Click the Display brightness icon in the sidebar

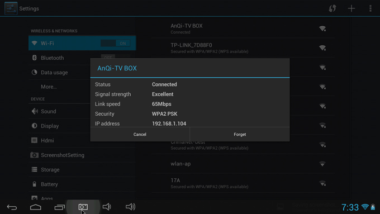[35, 126]
